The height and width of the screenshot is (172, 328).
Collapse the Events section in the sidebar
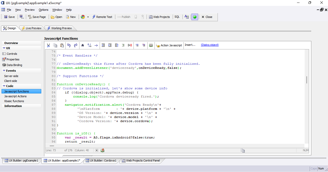click(4, 71)
